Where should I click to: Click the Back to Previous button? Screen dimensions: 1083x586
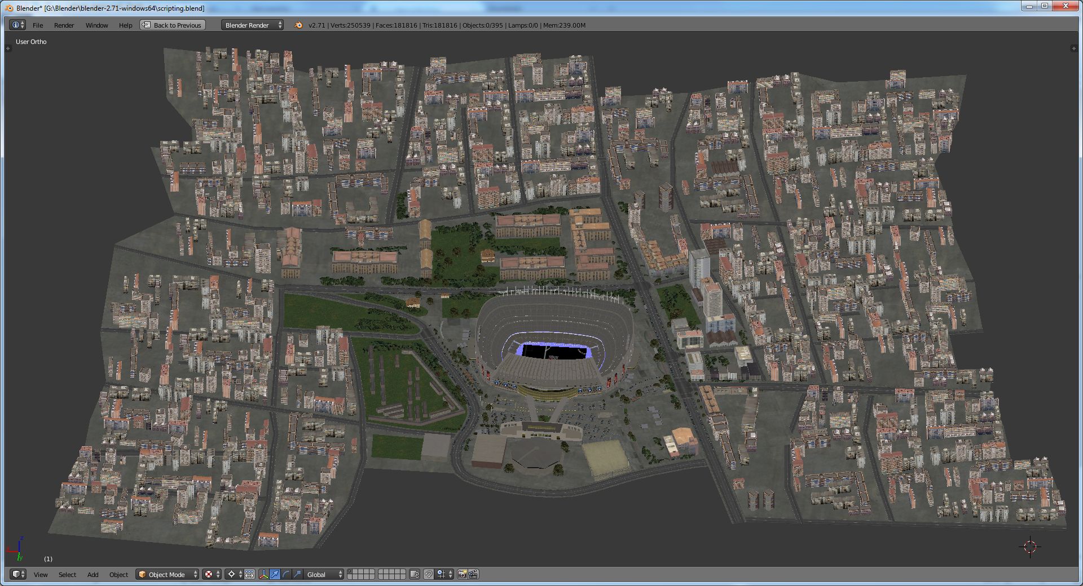[173, 25]
